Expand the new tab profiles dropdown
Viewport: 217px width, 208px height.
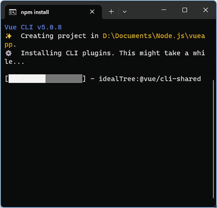coord(124,12)
